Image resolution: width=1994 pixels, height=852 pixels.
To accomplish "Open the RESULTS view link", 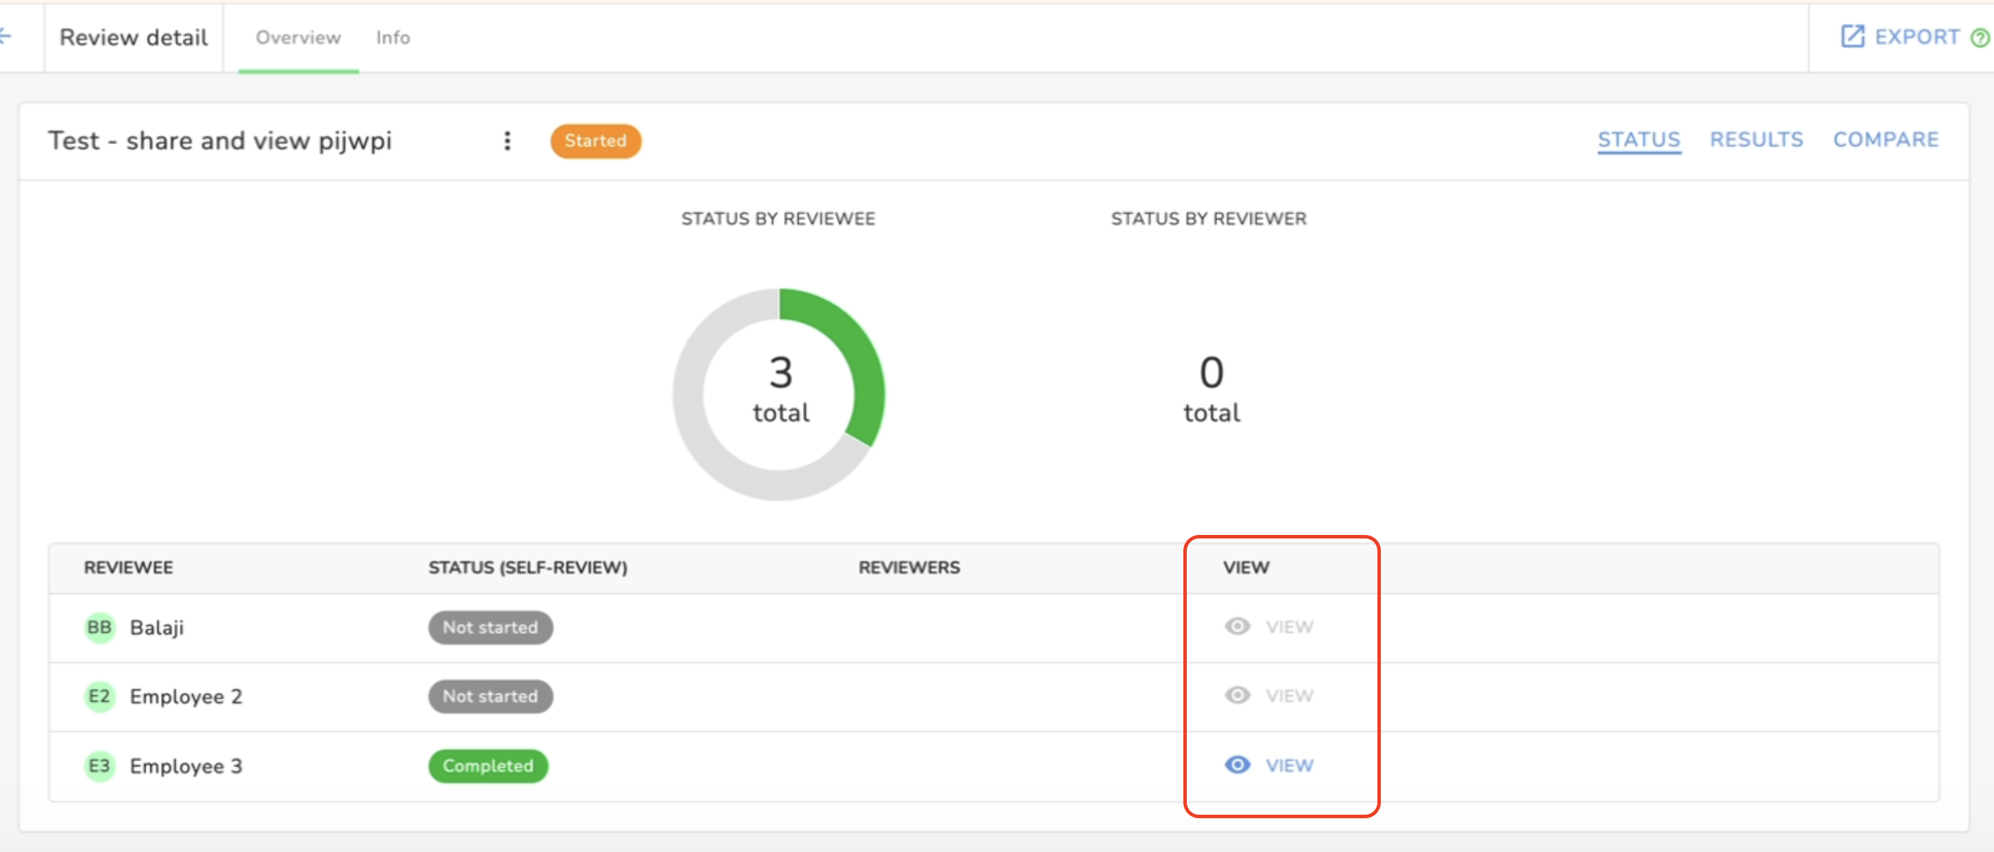I will (1756, 139).
